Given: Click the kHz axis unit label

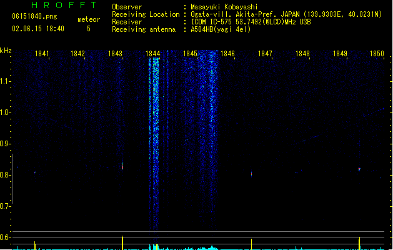Looking at the screenshot, I should click(x=6, y=51).
